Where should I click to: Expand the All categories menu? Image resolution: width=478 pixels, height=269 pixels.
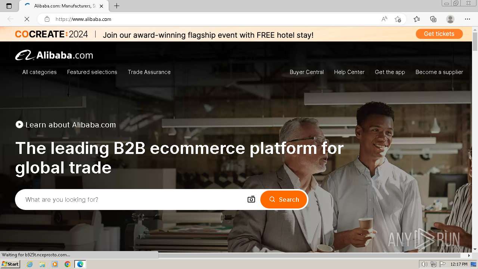(40, 72)
